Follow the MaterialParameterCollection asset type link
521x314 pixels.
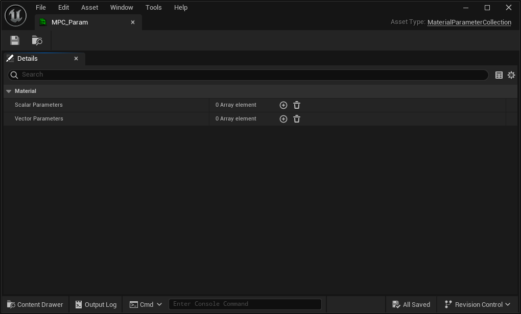(469, 22)
